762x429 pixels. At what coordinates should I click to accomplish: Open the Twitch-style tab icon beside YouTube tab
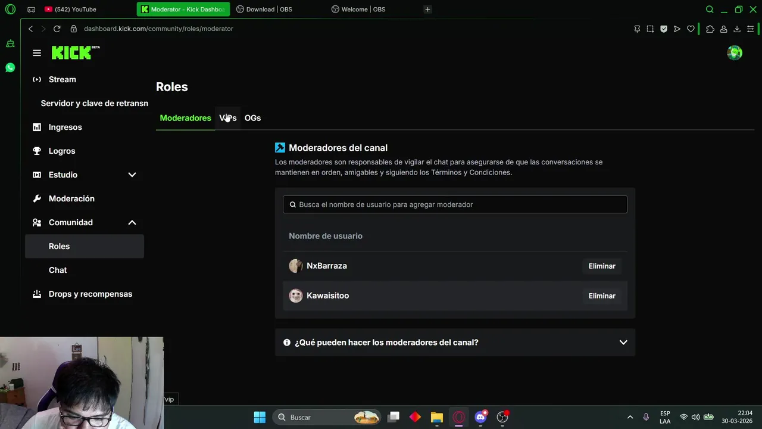click(32, 10)
